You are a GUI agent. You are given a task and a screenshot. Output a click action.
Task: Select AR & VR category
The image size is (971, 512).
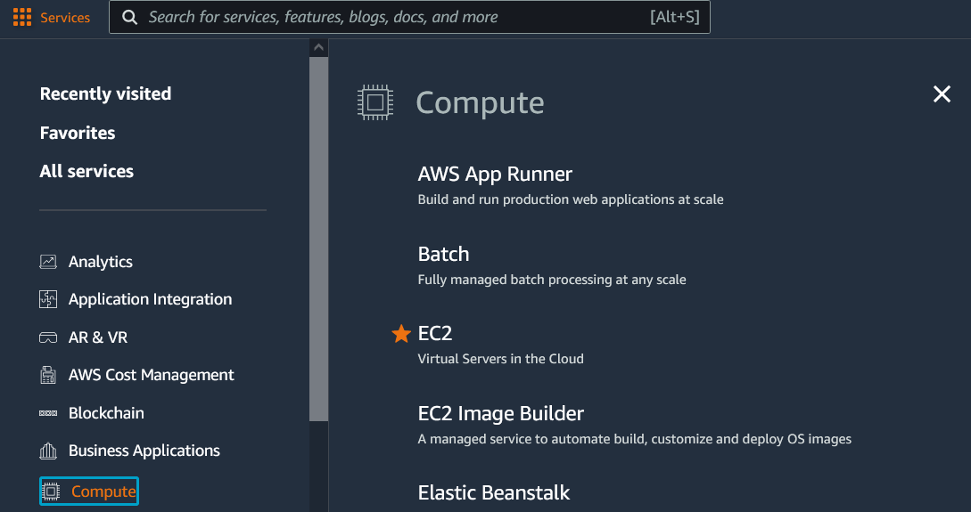point(98,337)
